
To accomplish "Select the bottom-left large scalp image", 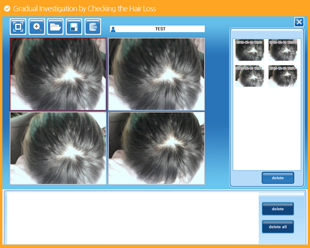I will point(58,148).
